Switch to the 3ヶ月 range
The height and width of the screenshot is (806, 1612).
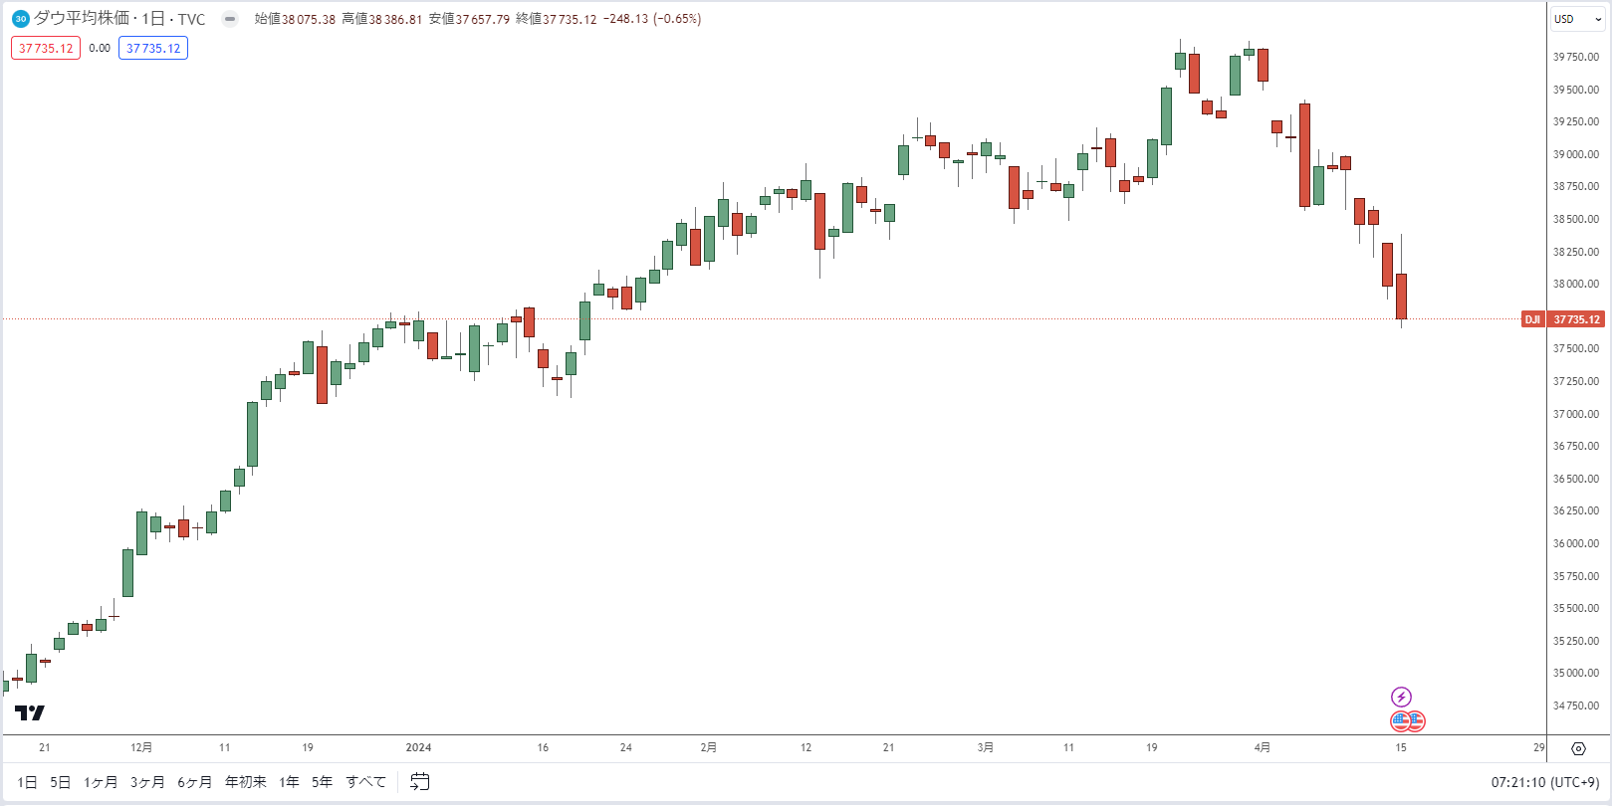coord(147,782)
